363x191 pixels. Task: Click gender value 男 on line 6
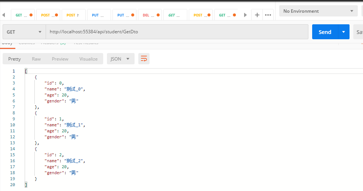click(74, 101)
